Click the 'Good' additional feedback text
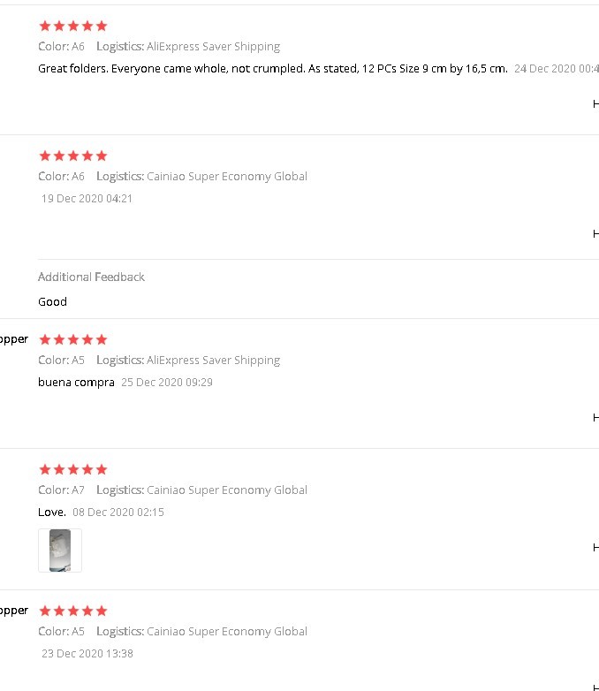The width and height of the screenshot is (599, 691). coord(52,301)
